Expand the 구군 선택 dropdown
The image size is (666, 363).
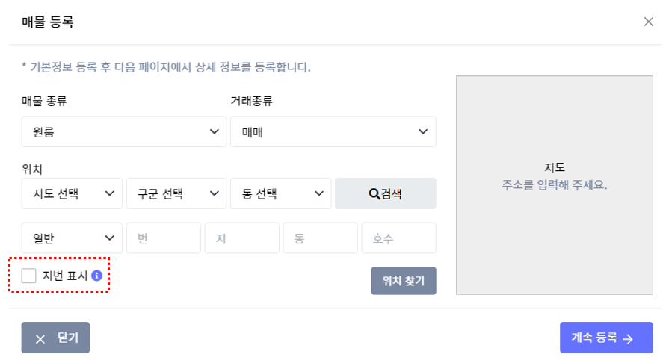click(176, 193)
